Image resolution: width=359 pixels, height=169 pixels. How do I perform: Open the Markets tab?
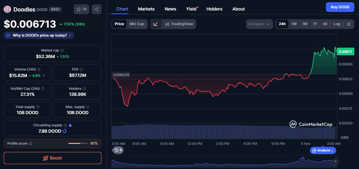coord(146,9)
